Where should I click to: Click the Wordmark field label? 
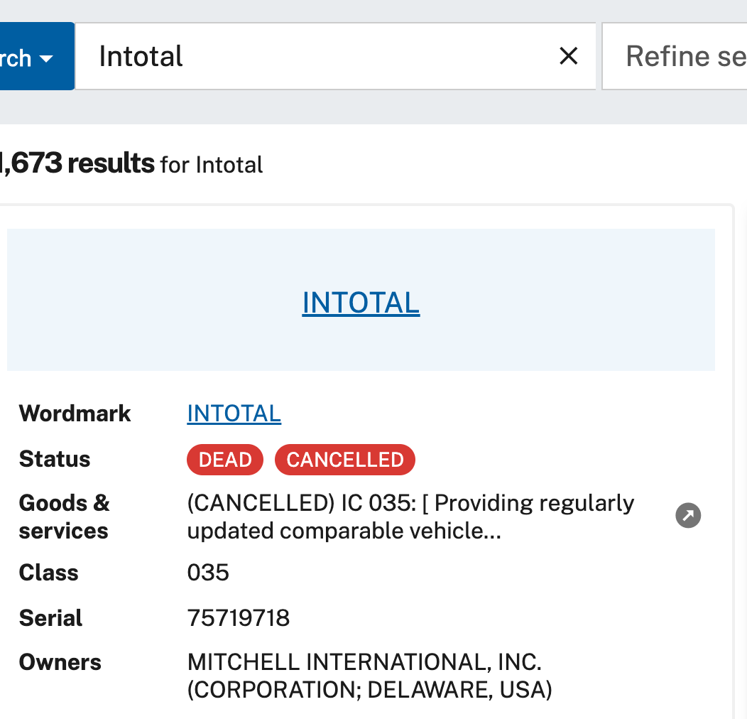point(75,413)
